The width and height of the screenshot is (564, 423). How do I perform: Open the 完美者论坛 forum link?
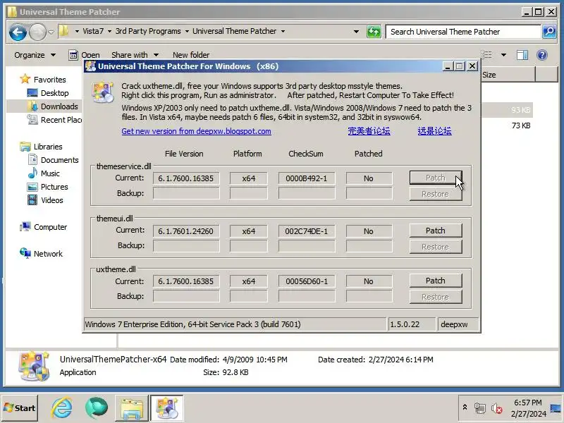(x=369, y=131)
